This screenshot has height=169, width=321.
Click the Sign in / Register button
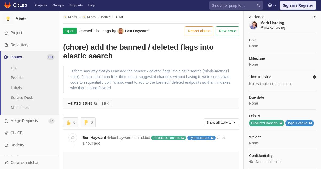(298, 5)
